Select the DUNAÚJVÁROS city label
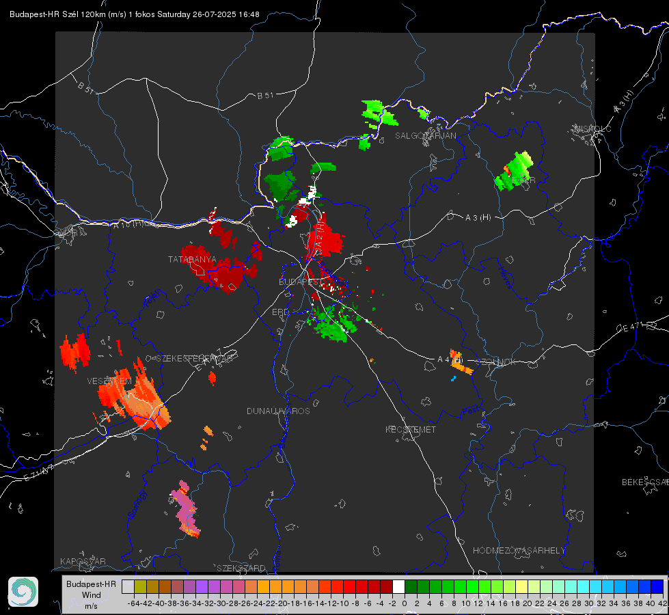 point(278,411)
